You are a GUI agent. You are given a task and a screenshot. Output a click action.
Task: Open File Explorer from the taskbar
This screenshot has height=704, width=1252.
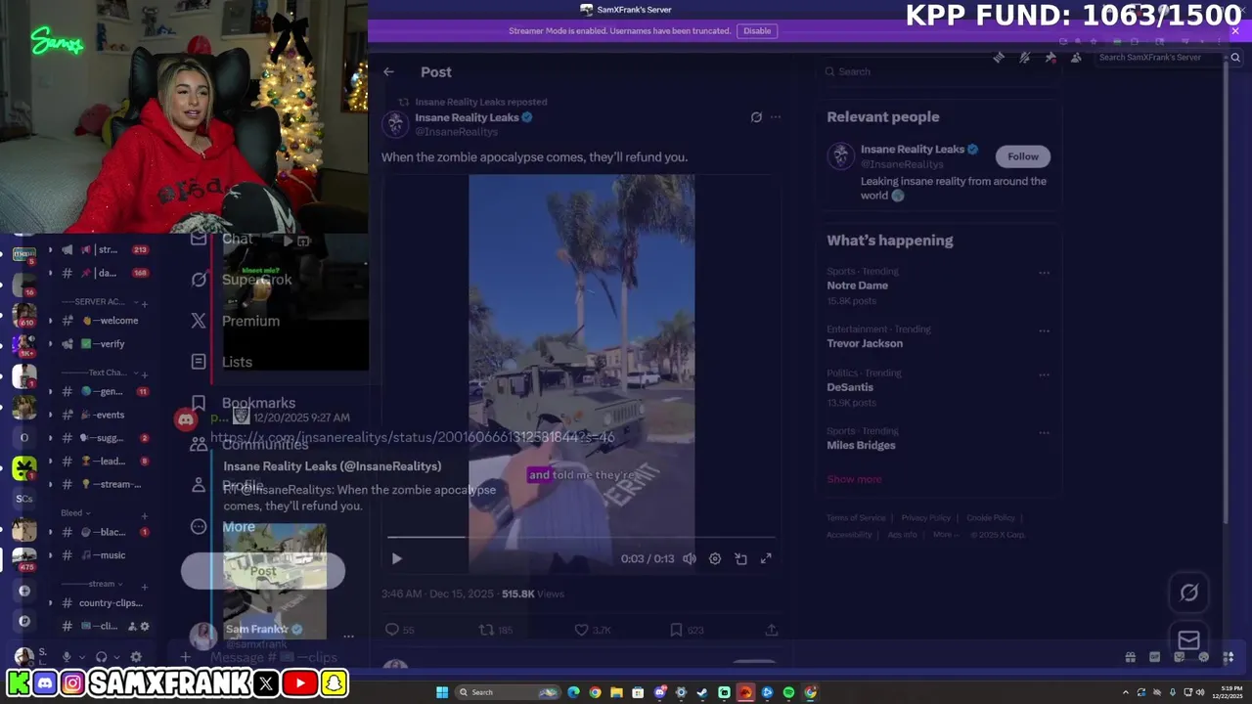point(616,692)
